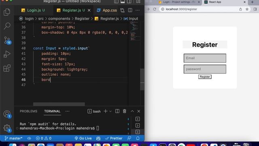Select the third terminal instance in list

click(138, 132)
